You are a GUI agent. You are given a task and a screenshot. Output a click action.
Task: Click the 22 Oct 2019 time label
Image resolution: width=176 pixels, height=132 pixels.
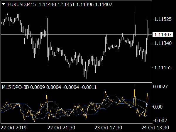[x=13, y=128]
